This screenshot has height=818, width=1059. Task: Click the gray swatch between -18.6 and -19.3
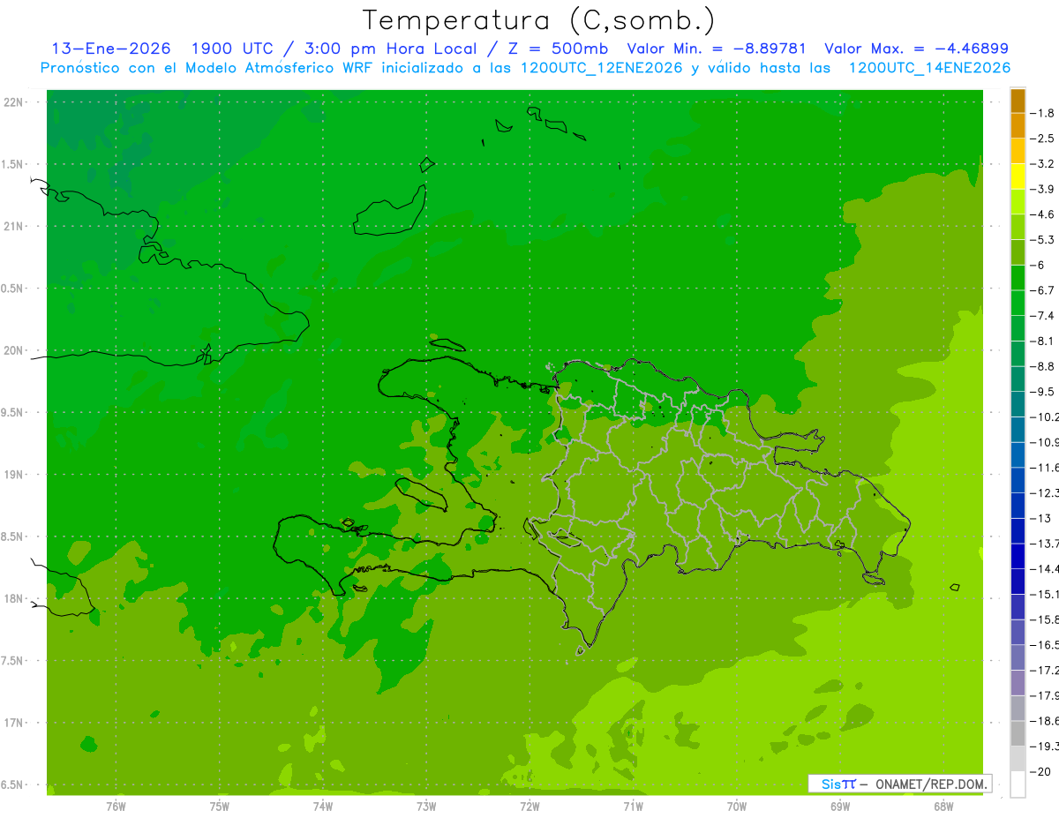tap(1018, 733)
